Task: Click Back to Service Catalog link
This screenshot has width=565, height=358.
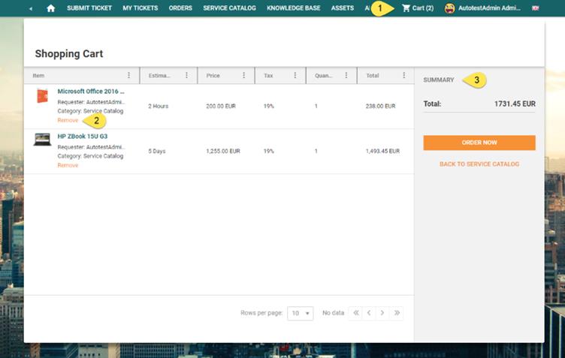Action: pyautogui.click(x=479, y=164)
